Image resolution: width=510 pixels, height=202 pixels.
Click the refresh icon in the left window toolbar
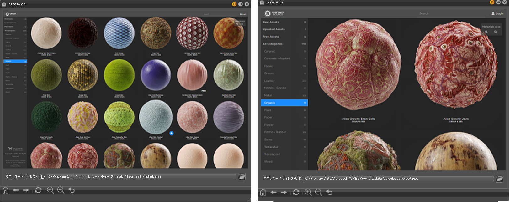(38, 190)
